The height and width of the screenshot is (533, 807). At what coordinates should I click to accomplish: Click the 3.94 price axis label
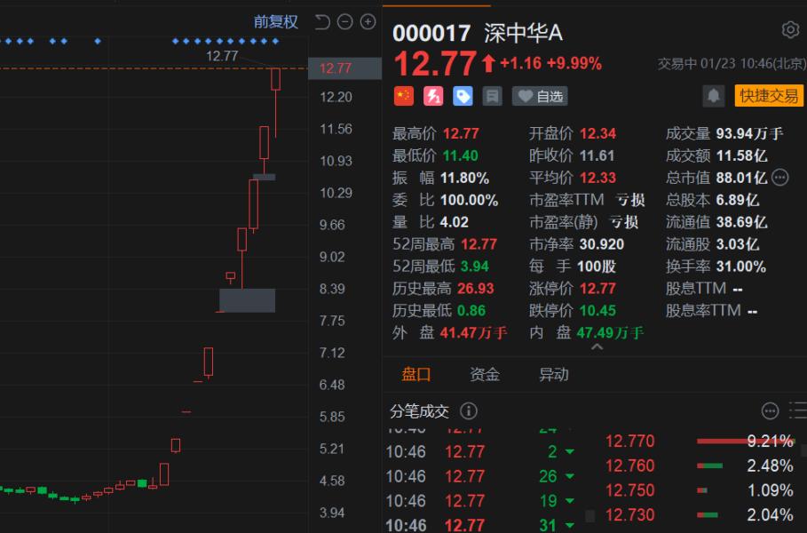coord(331,513)
